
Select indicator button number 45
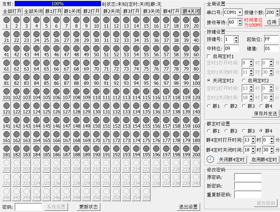(x=46, y=51)
